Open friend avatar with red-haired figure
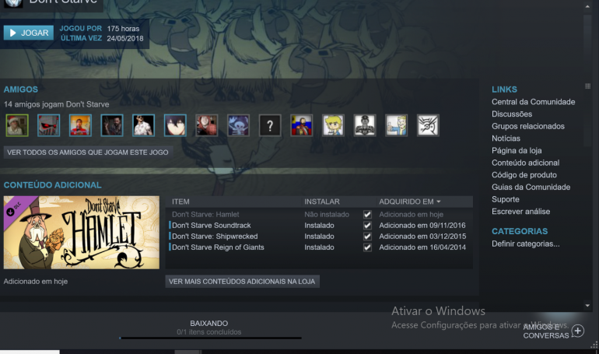The image size is (599, 354). click(x=207, y=125)
